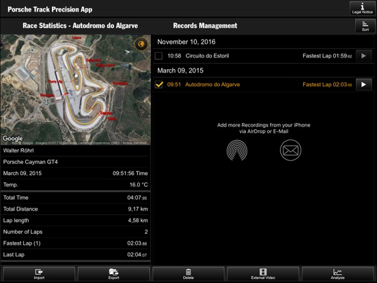Play the Autodromo do Algarve recording
Screen dimensions: 377x283
click(364, 85)
